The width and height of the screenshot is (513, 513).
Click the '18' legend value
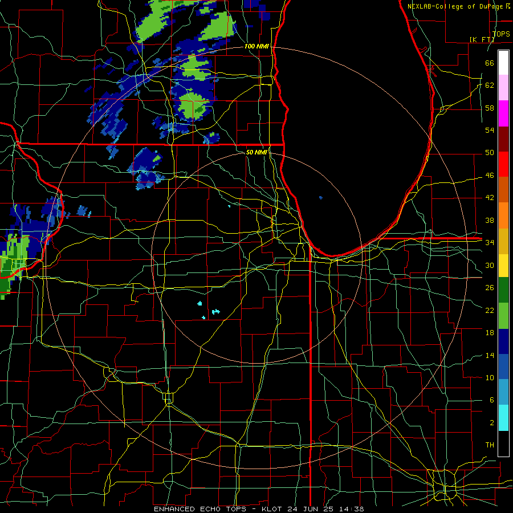coord(490,333)
